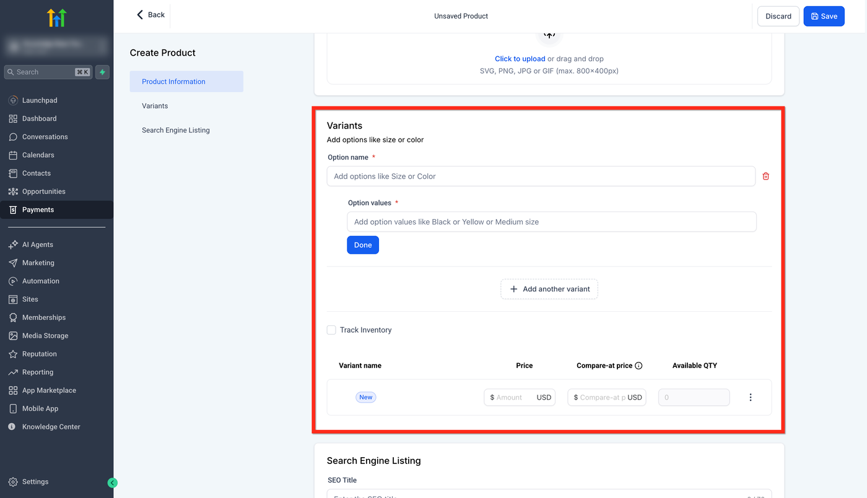Jump to the Search Engine Listing tab
Screen dimensions: 867x498
pos(176,130)
